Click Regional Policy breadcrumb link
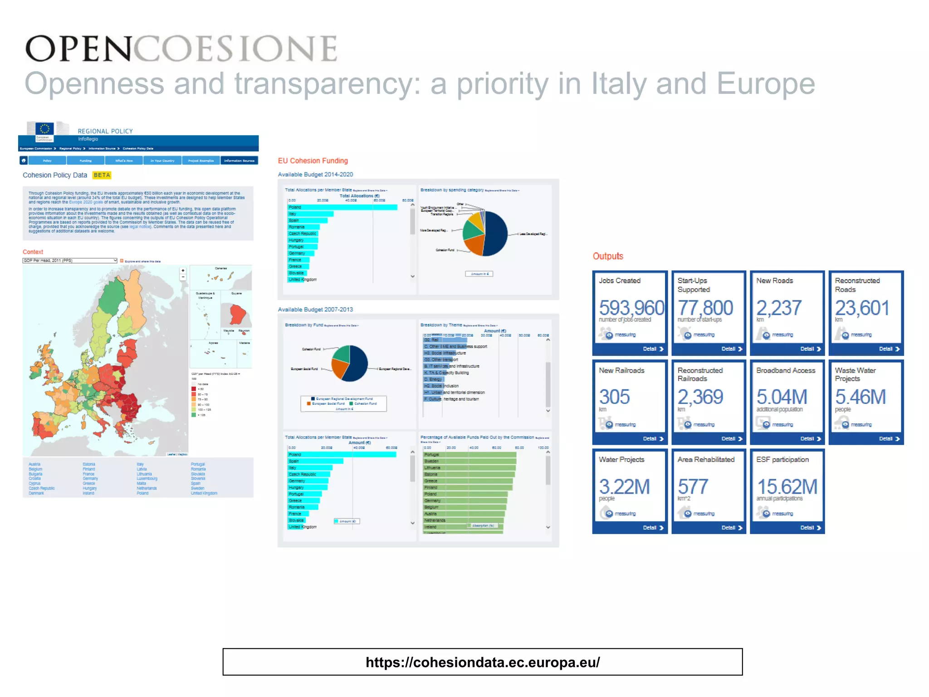 (70, 148)
